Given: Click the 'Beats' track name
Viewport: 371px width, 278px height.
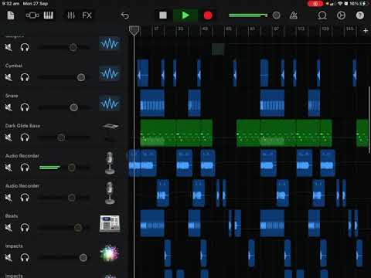Looking at the screenshot, I should [12, 216].
